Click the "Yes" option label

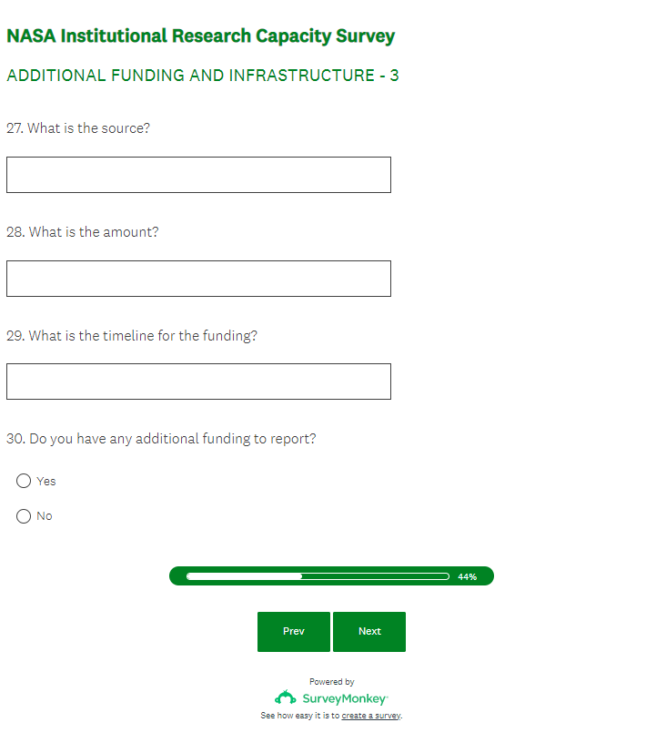tap(46, 481)
